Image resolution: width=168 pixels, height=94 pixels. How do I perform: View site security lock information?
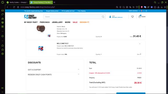pos(18,7)
